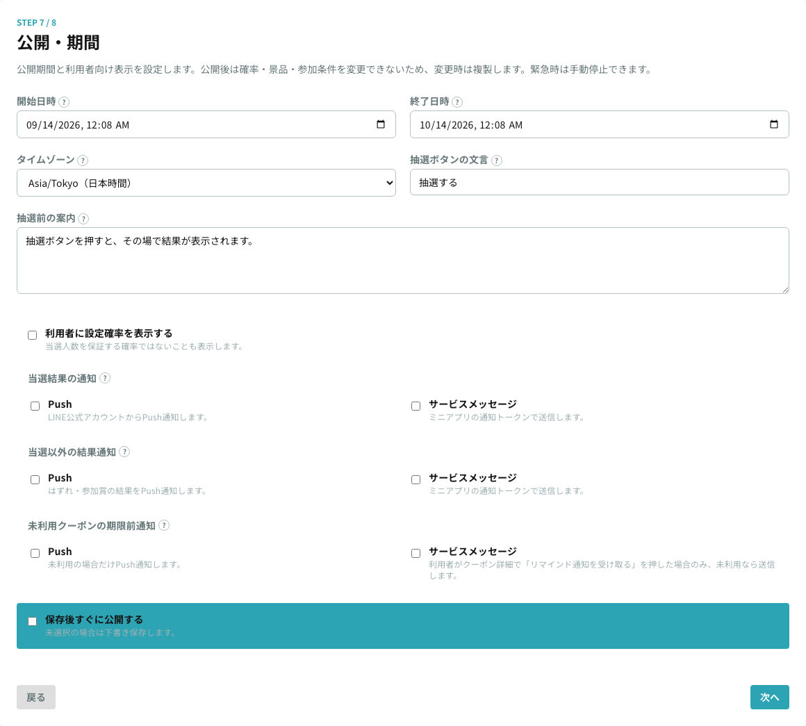Open help icon next to 開始日時

(x=64, y=101)
